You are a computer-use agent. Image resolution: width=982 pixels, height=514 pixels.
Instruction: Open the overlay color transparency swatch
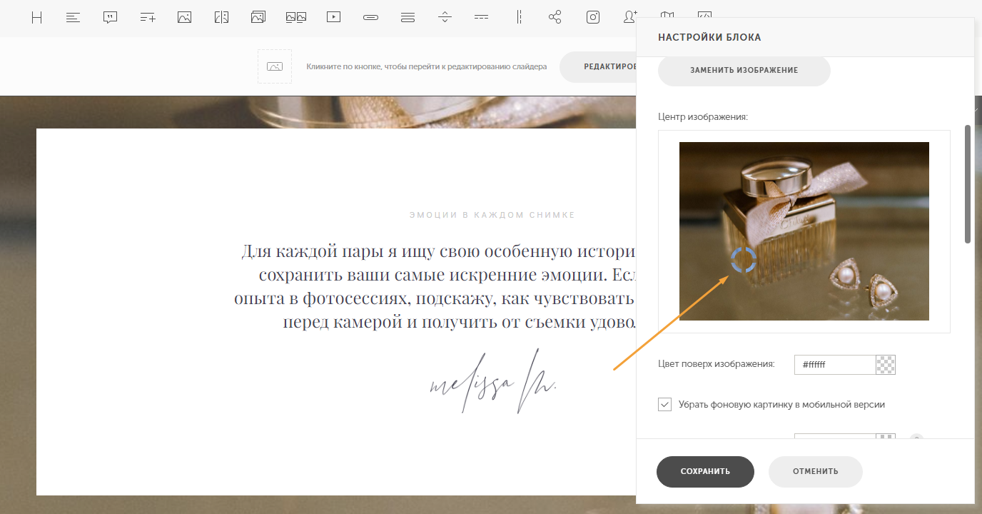click(886, 365)
